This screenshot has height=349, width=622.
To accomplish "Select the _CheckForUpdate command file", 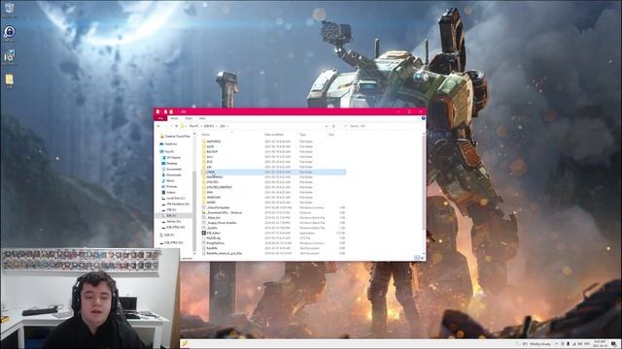I will 274,207.
